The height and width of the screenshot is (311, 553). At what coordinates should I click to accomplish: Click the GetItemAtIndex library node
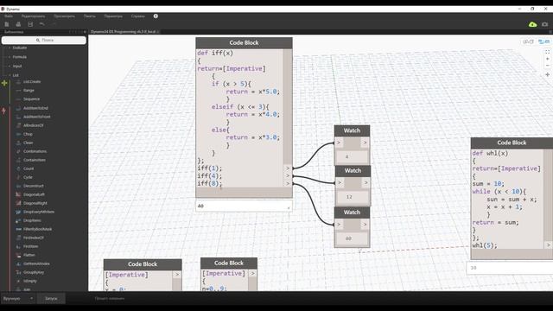(x=36, y=263)
